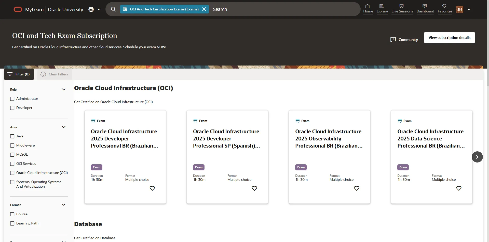Enable the MySQL area filter
489x242 pixels.
tap(12, 155)
